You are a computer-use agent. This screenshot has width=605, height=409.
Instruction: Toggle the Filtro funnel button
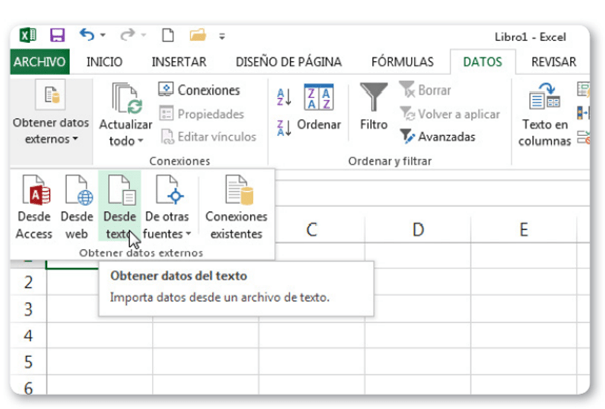(374, 107)
